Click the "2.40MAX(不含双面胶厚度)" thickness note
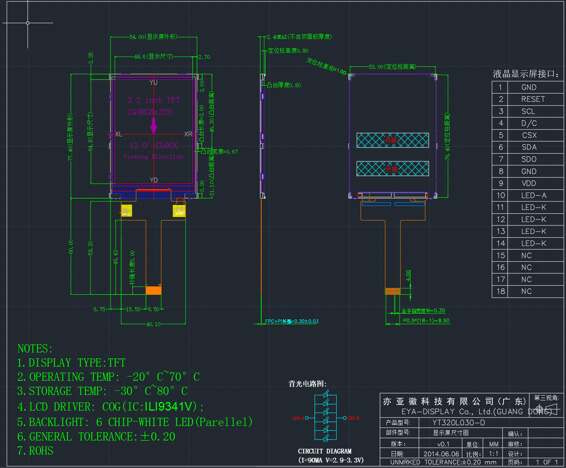This screenshot has width=566, height=468. [x=299, y=37]
